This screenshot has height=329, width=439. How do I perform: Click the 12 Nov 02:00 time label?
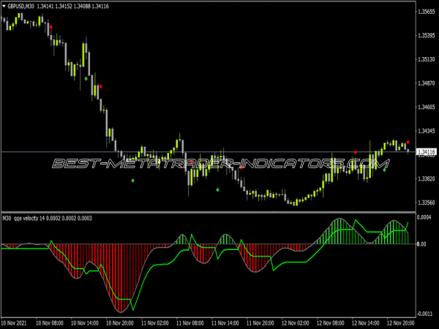[296, 323]
